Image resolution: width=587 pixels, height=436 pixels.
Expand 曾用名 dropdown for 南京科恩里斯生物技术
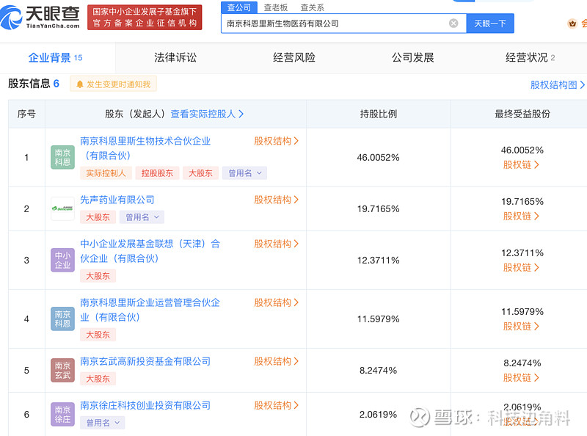[244, 173]
